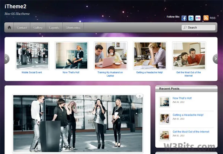Open the large featured post image
This screenshot has width=223, height=154.
[78, 123]
